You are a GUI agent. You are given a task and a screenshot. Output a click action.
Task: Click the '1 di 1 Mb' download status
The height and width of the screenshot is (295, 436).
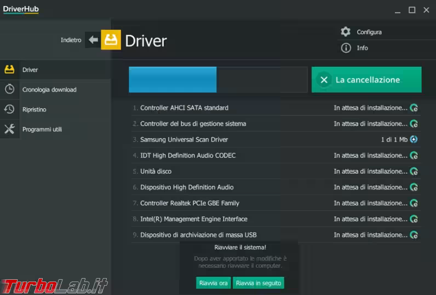[x=394, y=139]
